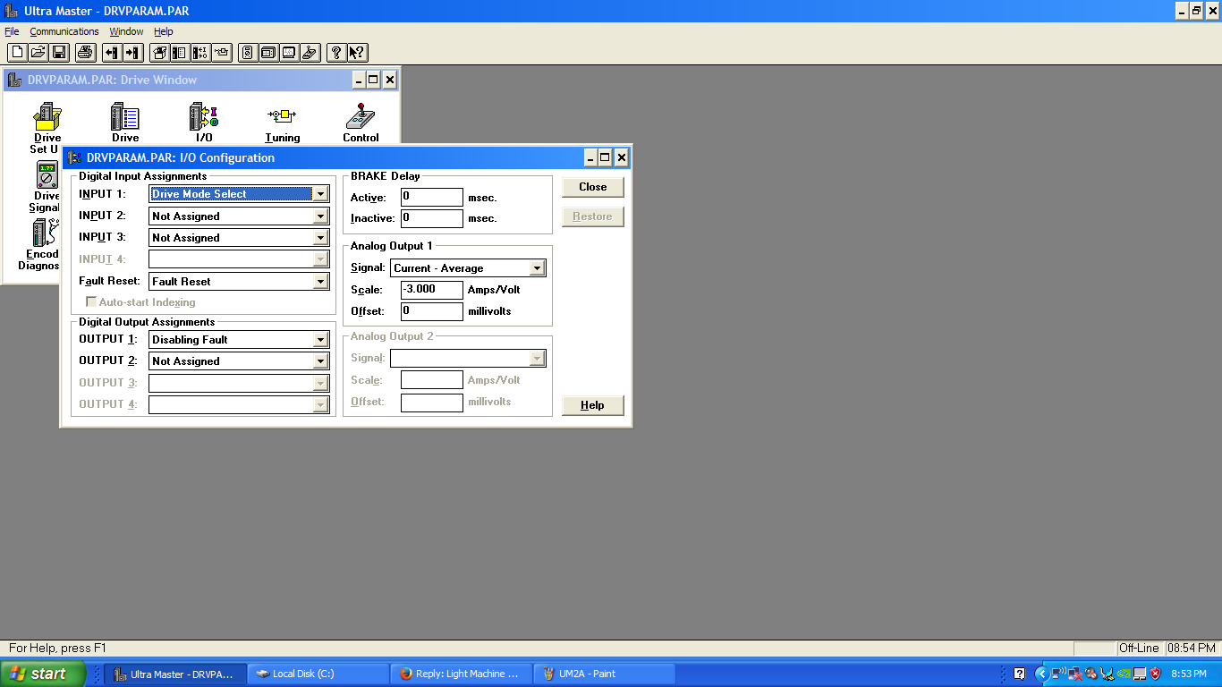Viewport: 1222px width, 687px height.
Task: Click the New file toolbar icon
Action: click(17, 53)
